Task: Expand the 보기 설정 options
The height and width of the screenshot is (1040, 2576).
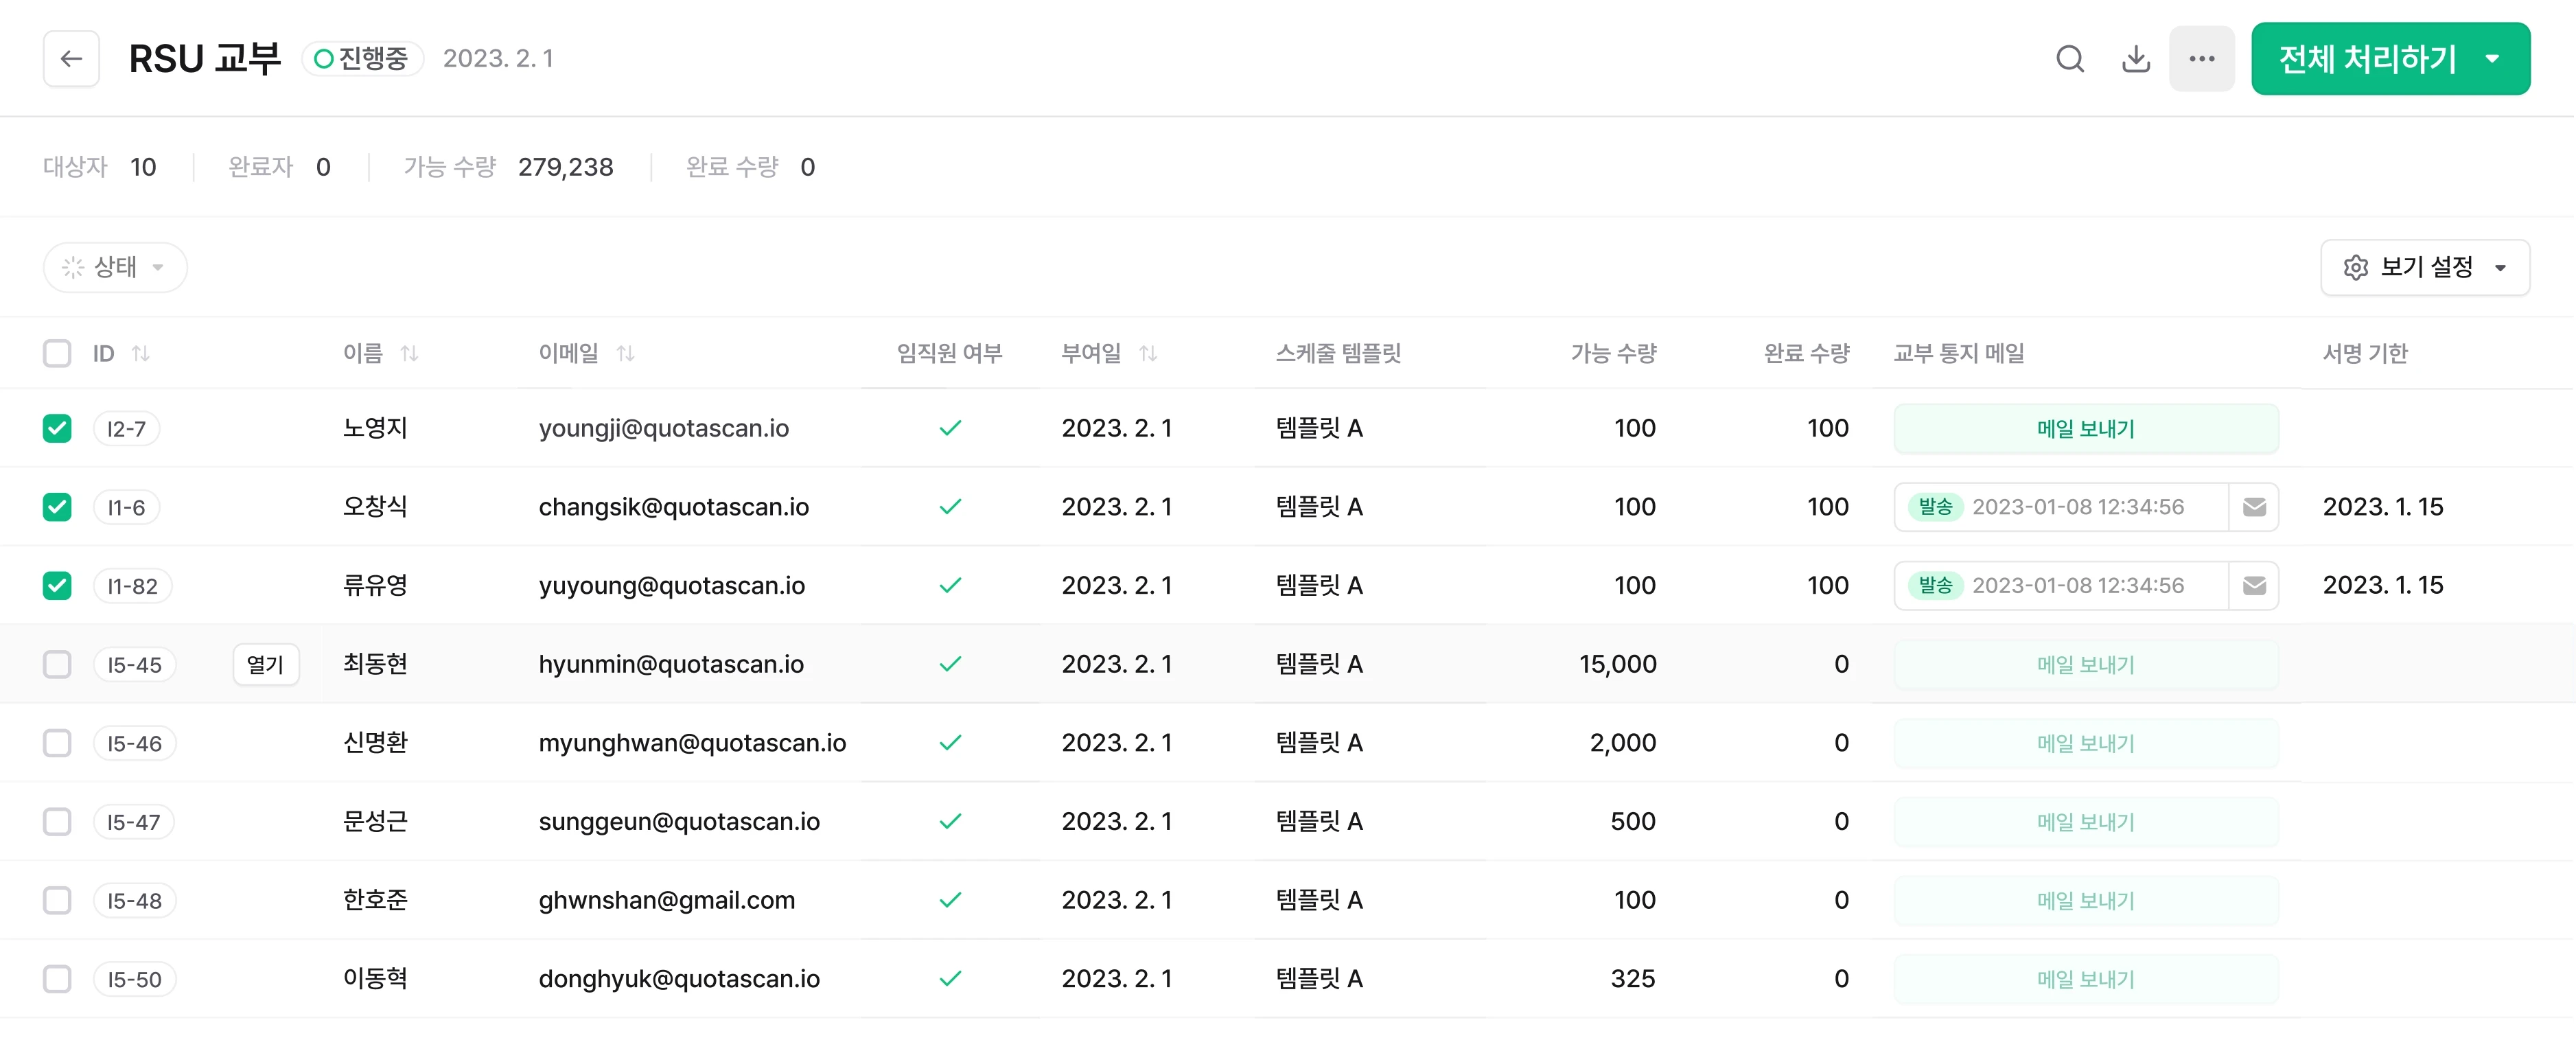Action: (2502, 267)
